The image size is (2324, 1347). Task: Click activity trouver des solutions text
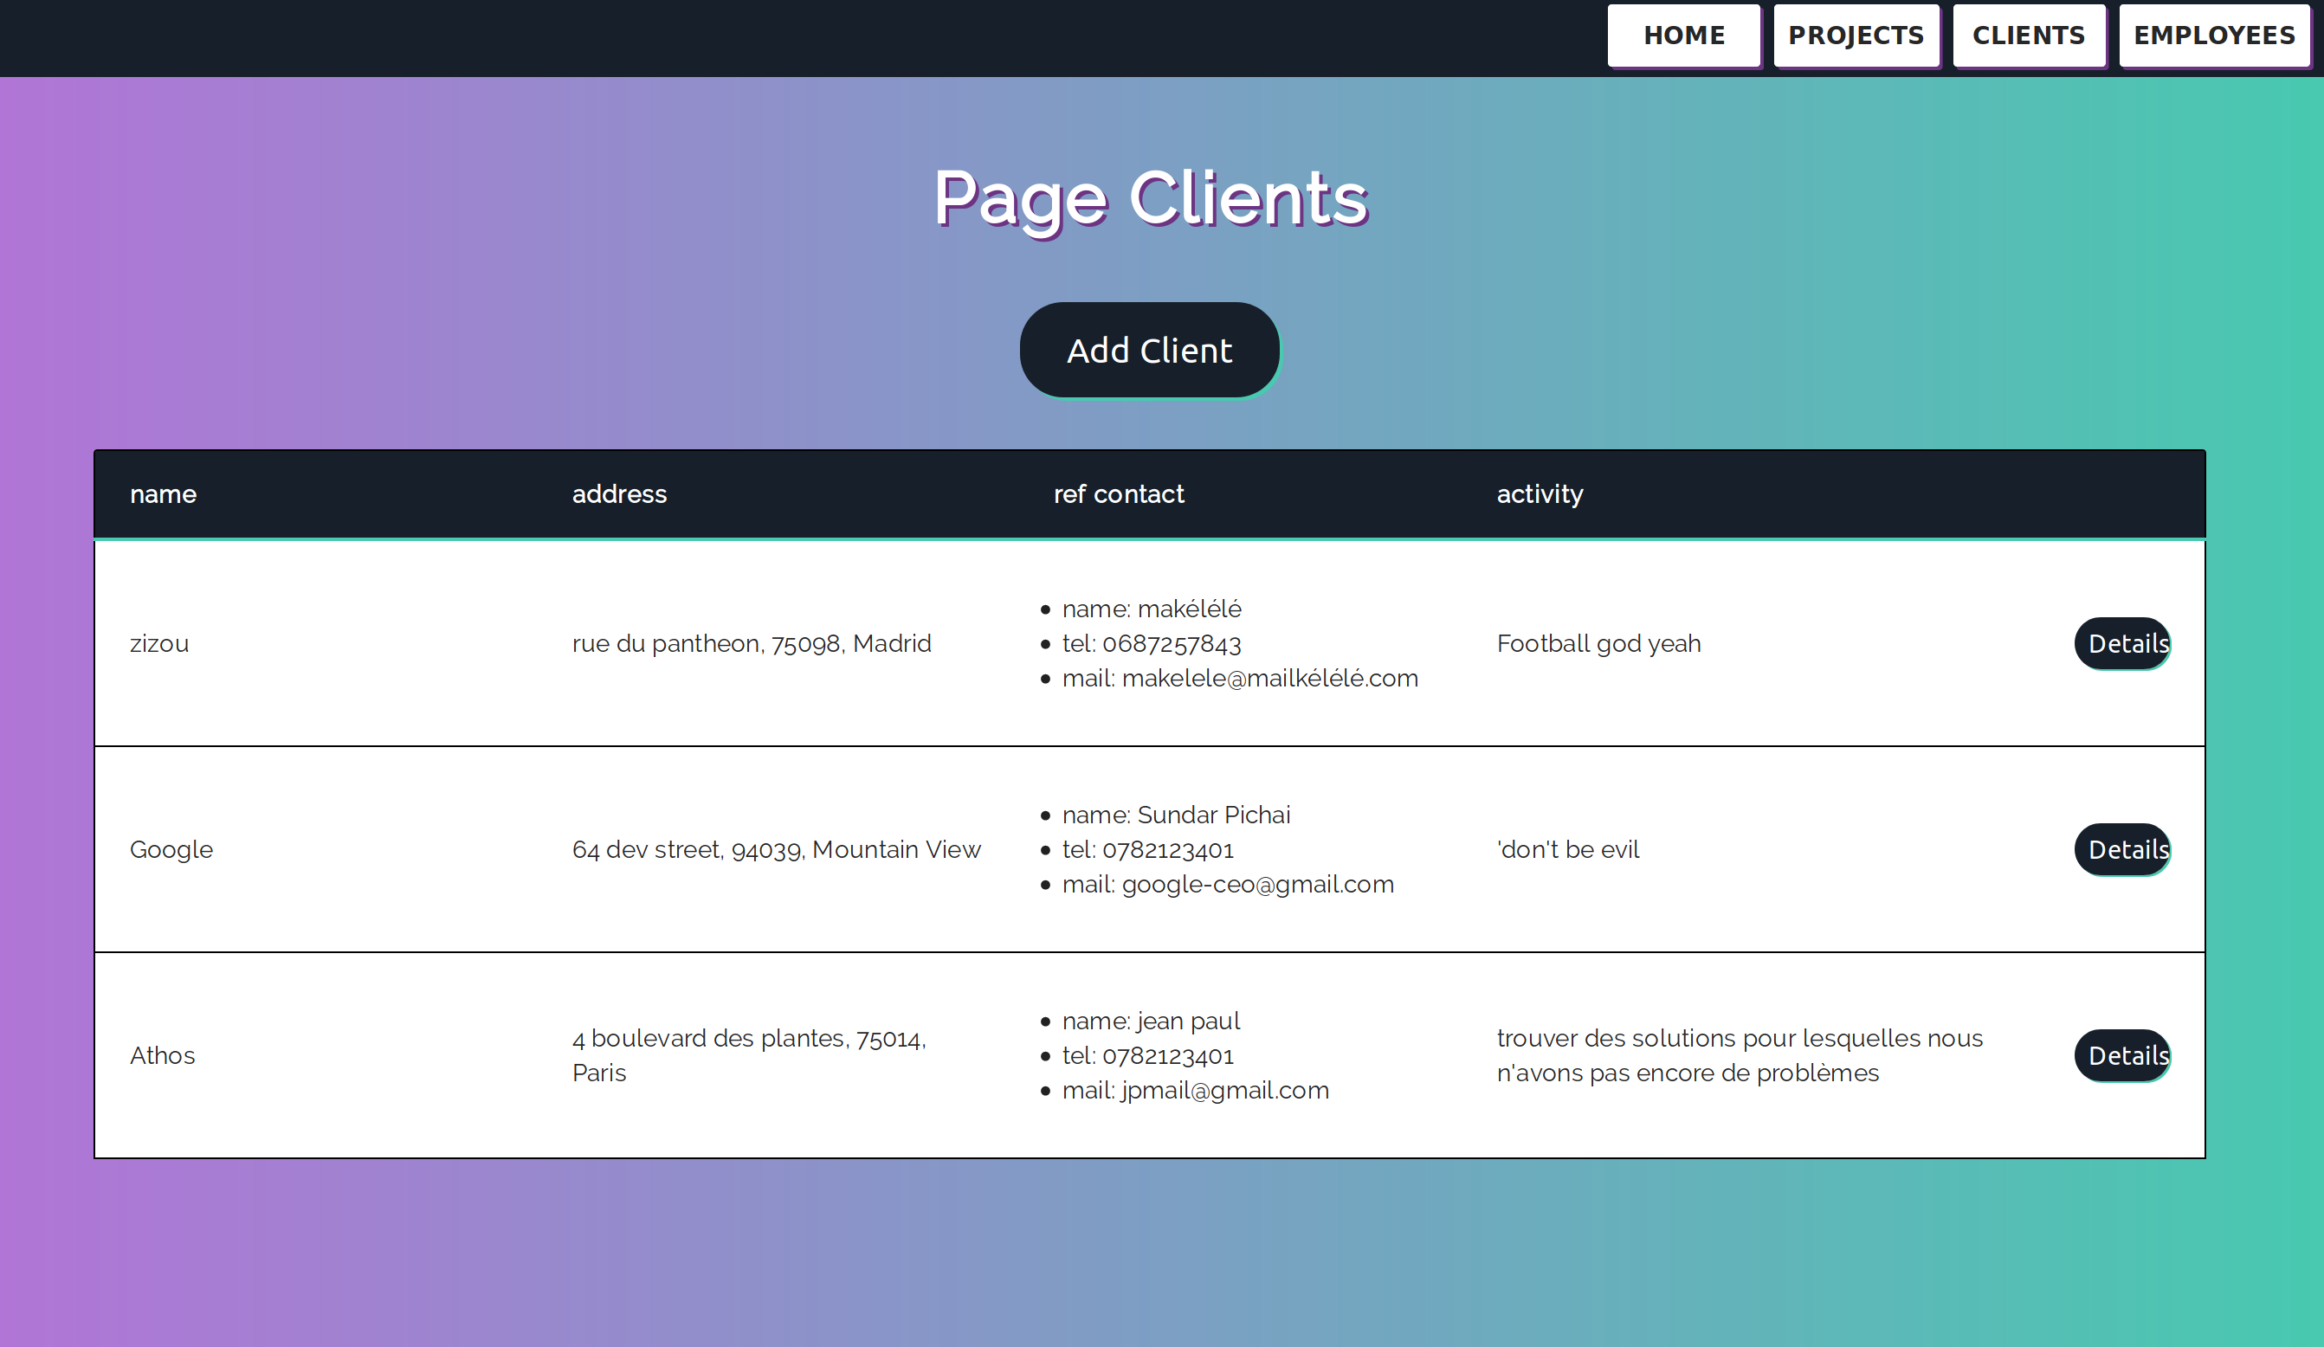click(x=1740, y=1055)
